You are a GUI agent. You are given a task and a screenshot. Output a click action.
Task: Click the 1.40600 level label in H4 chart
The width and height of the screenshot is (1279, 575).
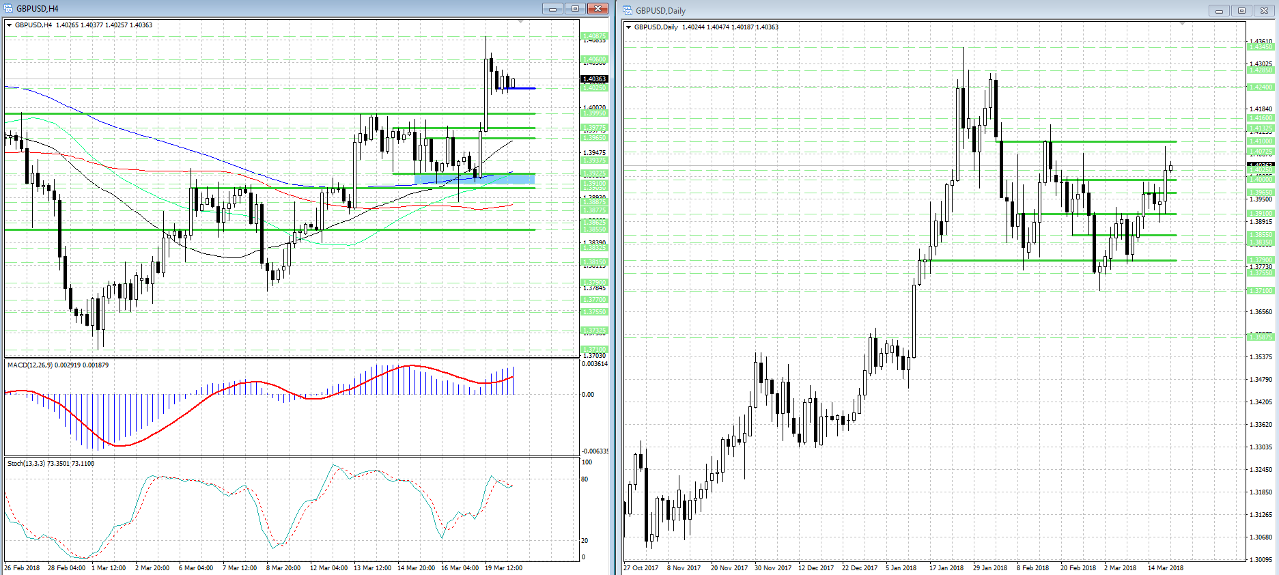594,59
